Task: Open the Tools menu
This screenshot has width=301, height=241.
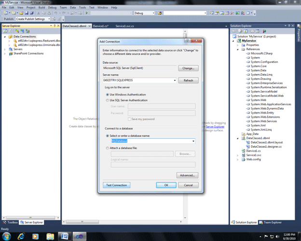Action: tap(82, 8)
